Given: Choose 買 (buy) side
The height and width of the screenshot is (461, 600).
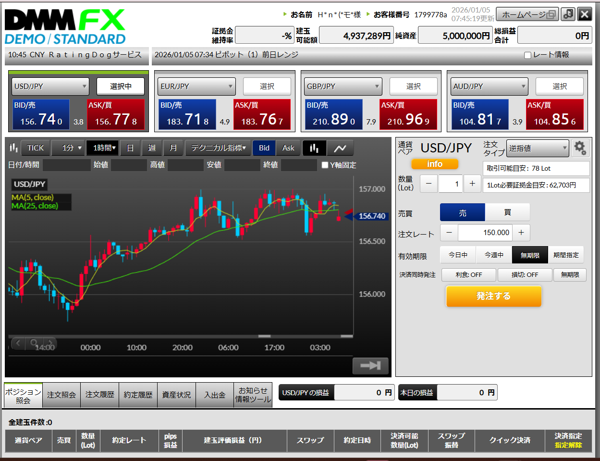Looking at the screenshot, I should click(x=507, y=212).
